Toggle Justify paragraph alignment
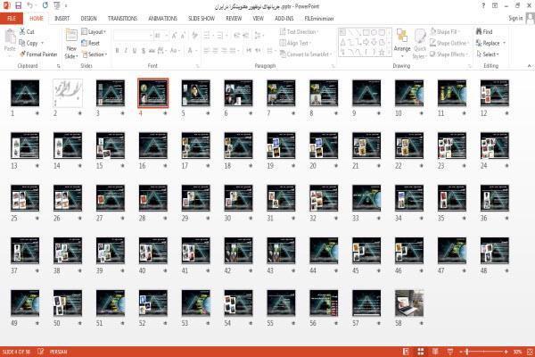This screenshot has width=535, height=357. 233,51
